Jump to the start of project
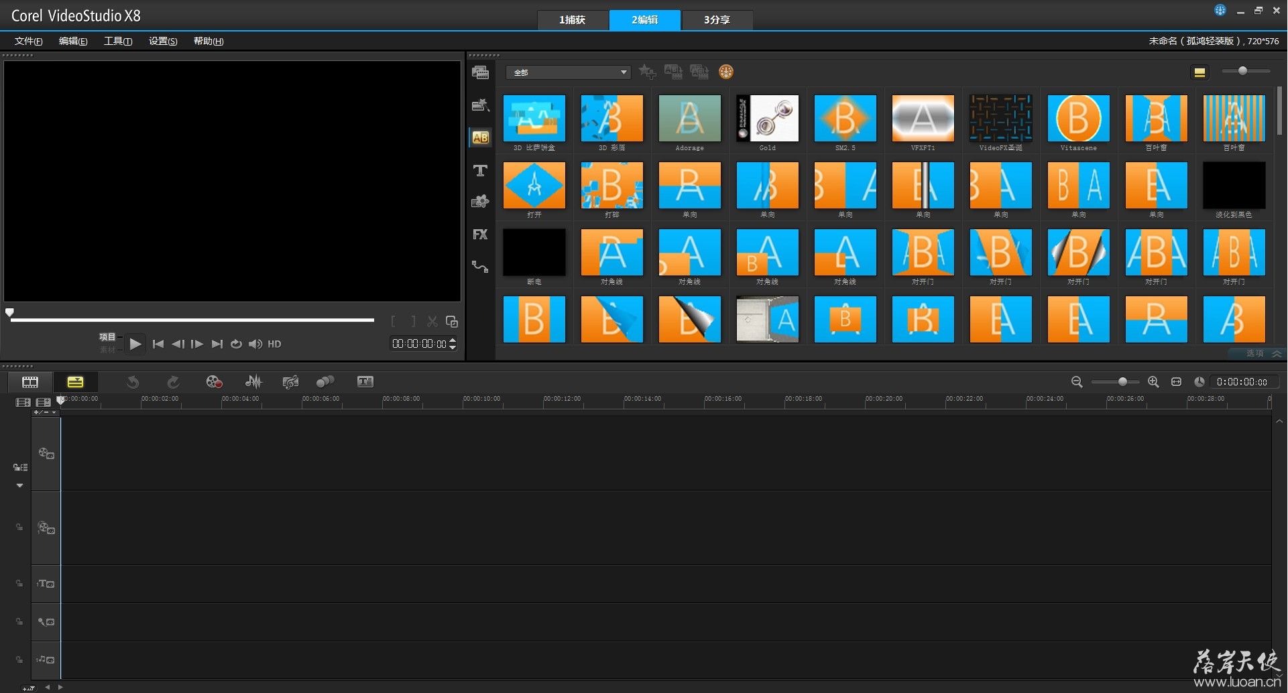This screenshot has width=1288, height=693. coord(158,344)
